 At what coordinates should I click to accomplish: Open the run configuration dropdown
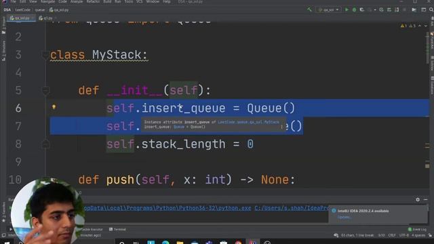click(328, 9)
